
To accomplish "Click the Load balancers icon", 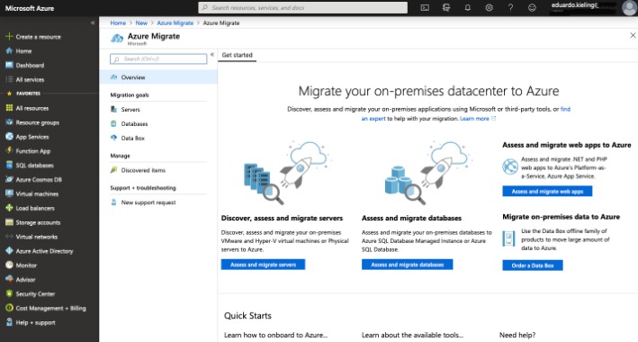I will 9,208.
